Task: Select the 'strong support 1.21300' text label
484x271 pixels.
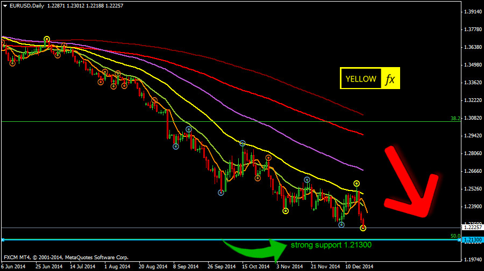Action: [x=331, y=245]
